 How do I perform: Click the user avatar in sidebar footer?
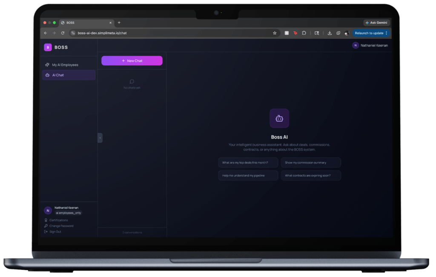tap(48, 210)
